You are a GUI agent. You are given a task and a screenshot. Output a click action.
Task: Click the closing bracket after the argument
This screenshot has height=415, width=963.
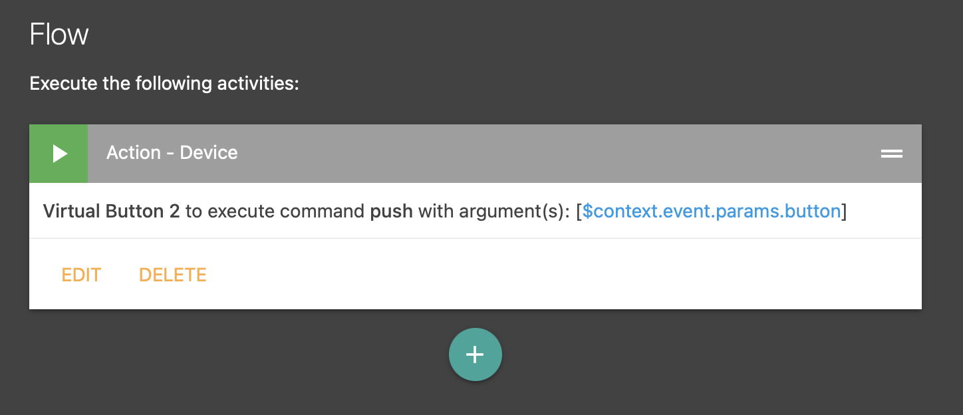click(x=845, y=211)
